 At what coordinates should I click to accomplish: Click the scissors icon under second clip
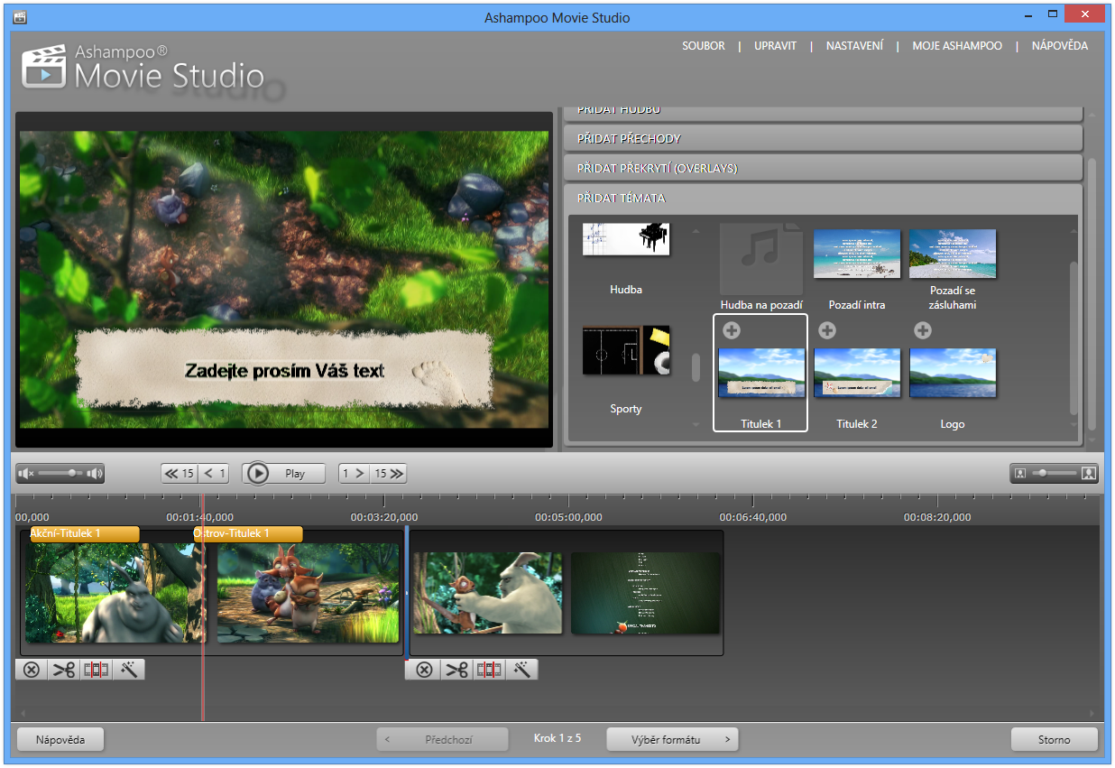click(456, 670)
